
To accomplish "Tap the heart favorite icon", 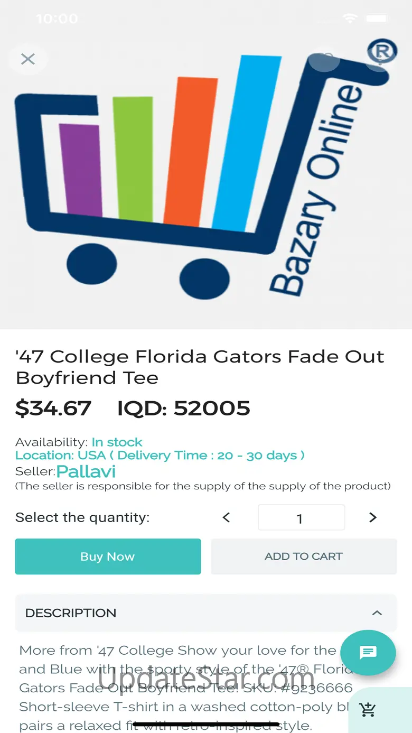I will coord(324,59).
